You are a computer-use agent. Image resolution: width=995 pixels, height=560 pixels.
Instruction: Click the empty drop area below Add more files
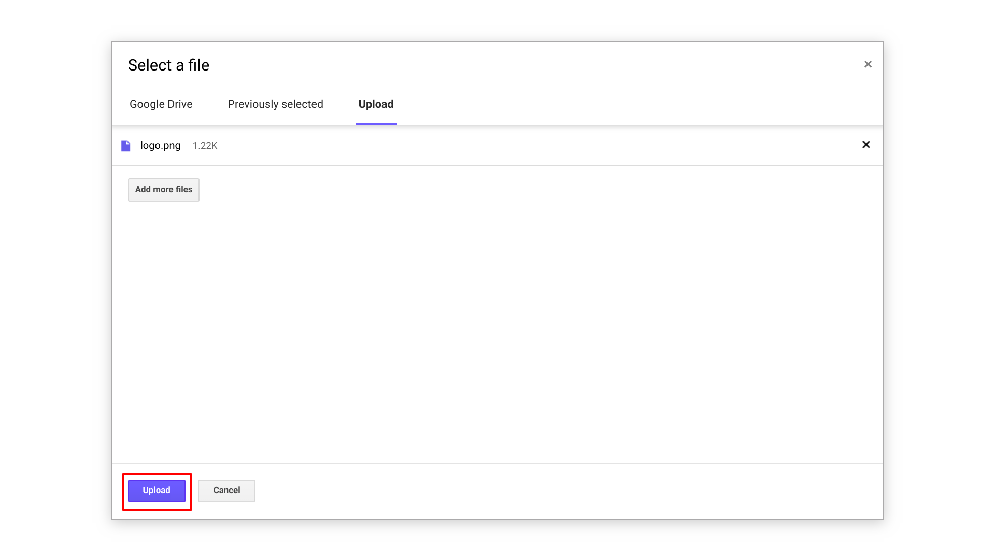(x=497, y=332)
